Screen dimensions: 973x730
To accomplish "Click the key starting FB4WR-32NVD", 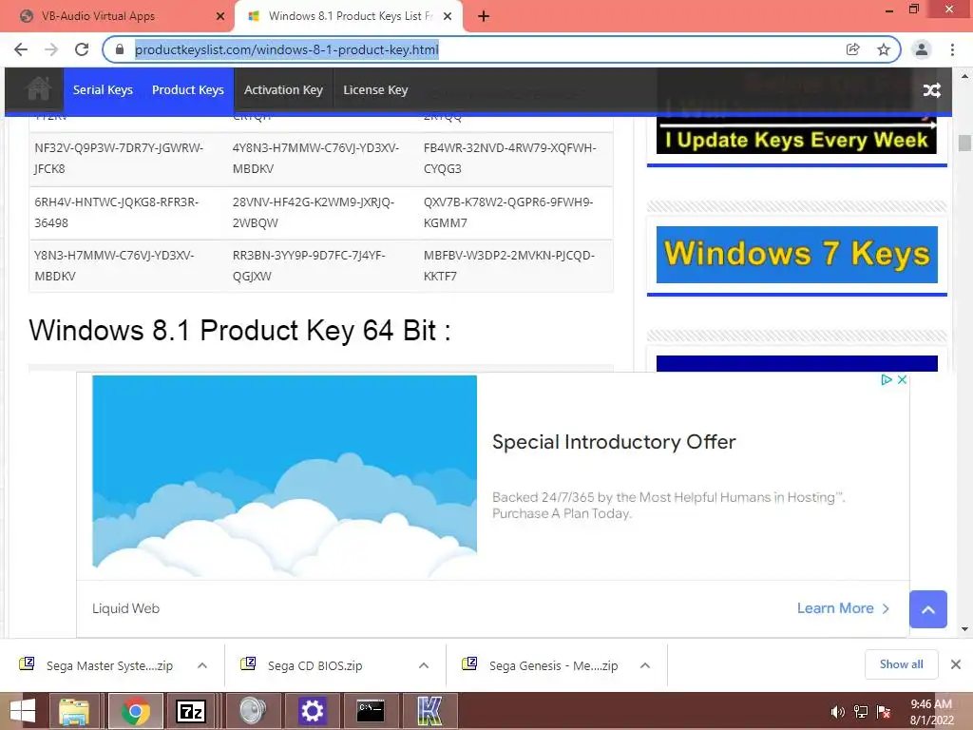I will pyautogui.click(x=509, y=159).
